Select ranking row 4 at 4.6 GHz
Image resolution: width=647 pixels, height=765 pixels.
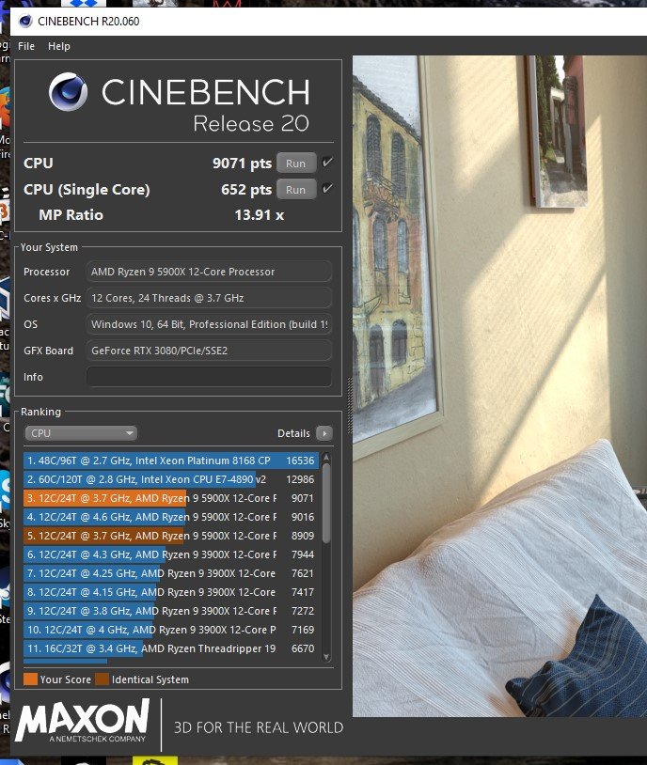pos(171,517)
